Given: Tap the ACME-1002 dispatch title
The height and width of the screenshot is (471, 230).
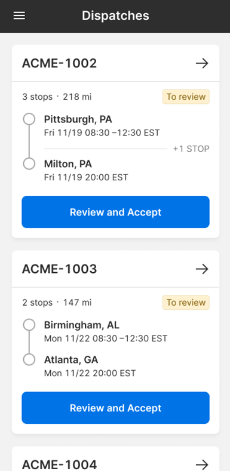Looking at the screenshot, I should point(60,63).
